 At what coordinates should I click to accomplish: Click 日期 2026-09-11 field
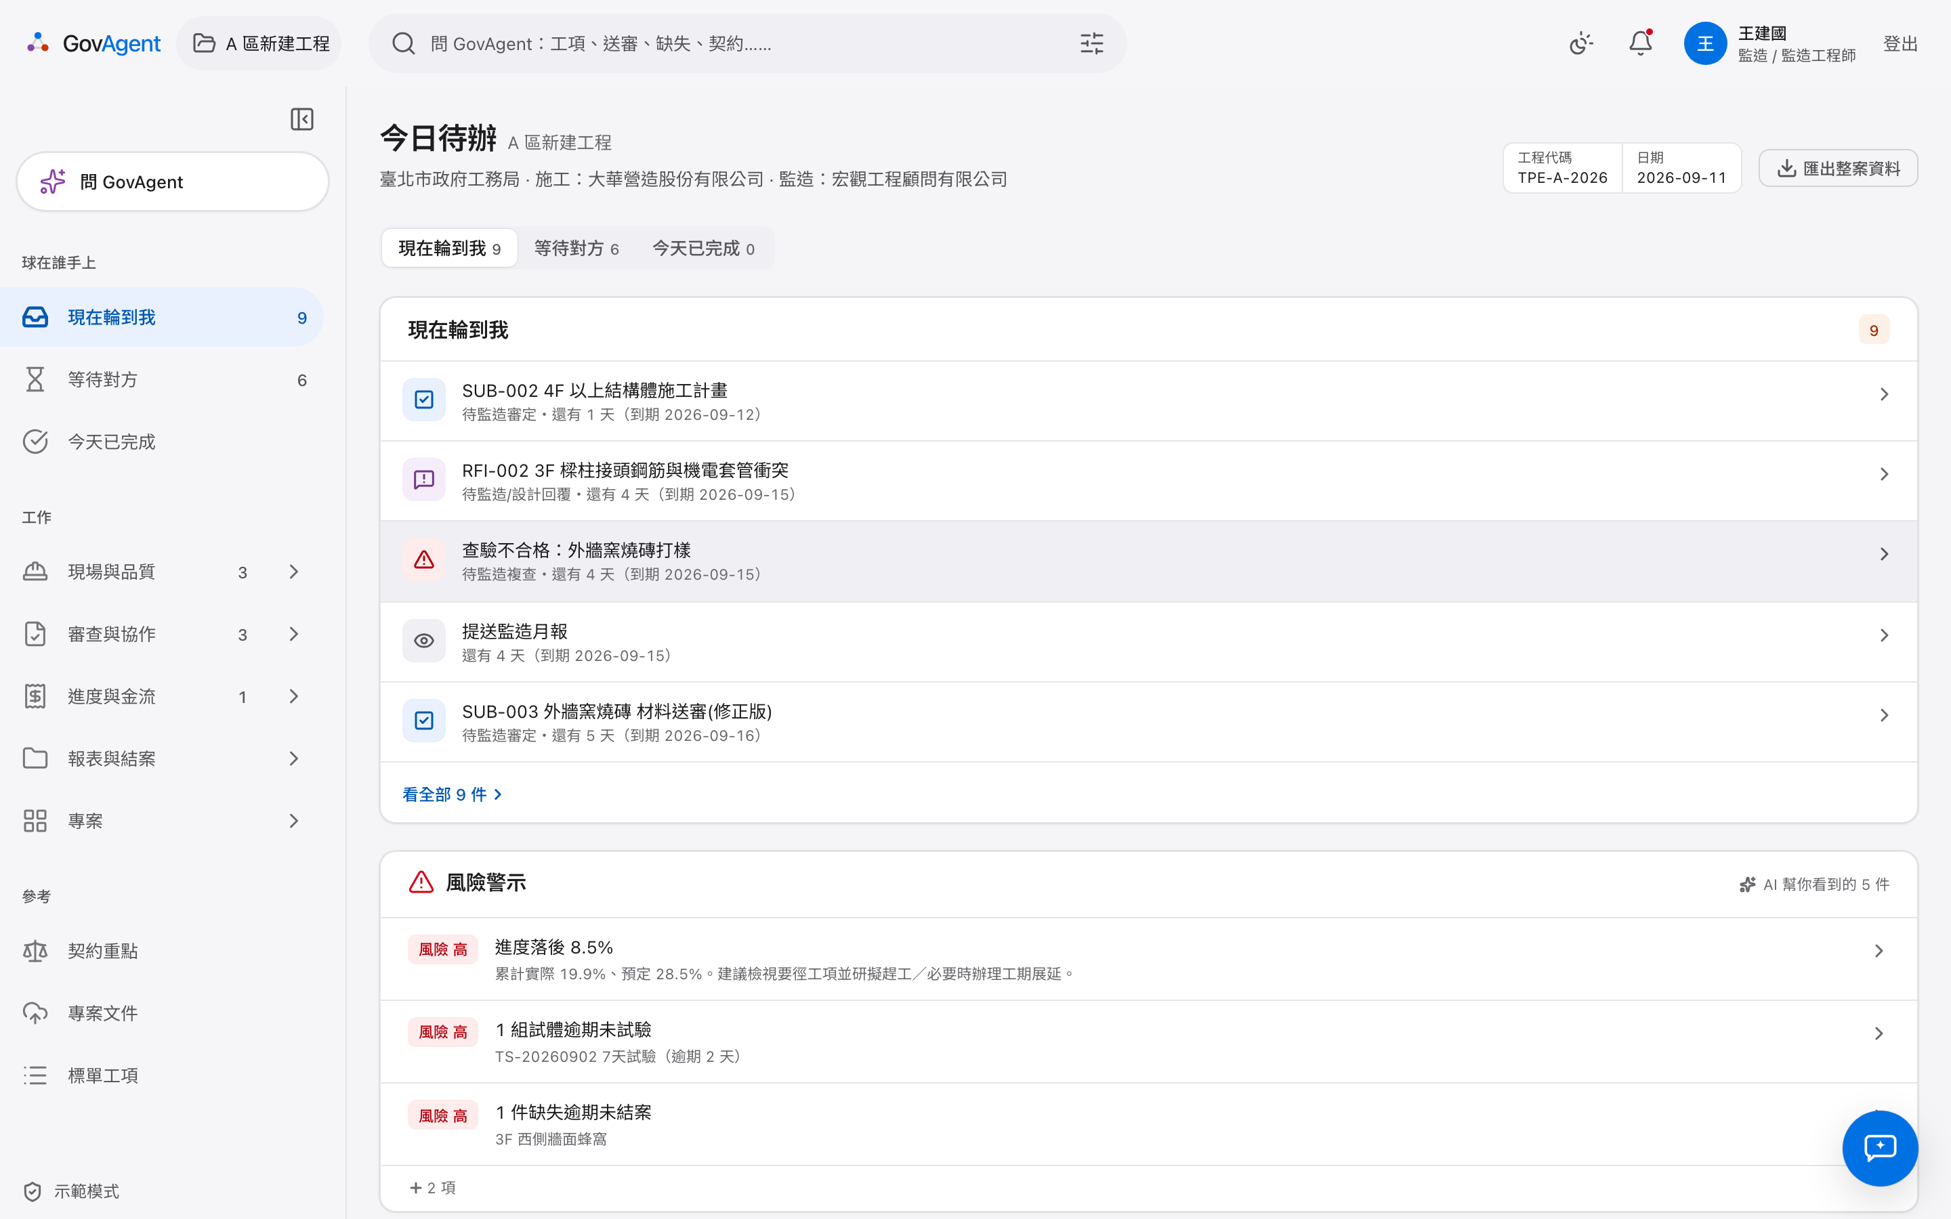[x=1682, y=169]
